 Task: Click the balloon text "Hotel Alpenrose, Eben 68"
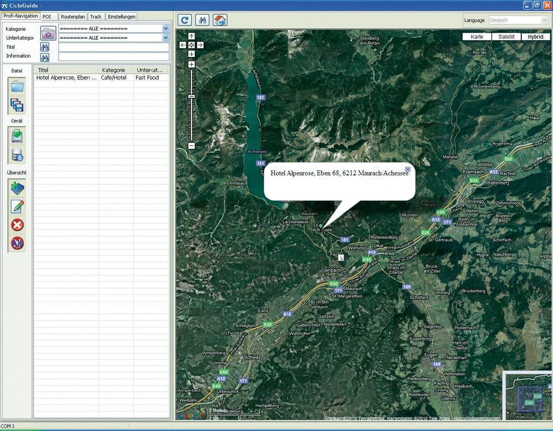(x=305, y=173)
